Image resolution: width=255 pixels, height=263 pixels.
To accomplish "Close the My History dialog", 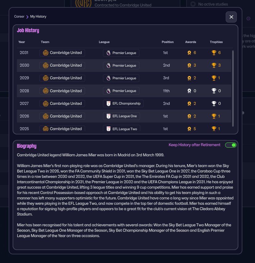I will pyautogui.click(x=231, y=17).
